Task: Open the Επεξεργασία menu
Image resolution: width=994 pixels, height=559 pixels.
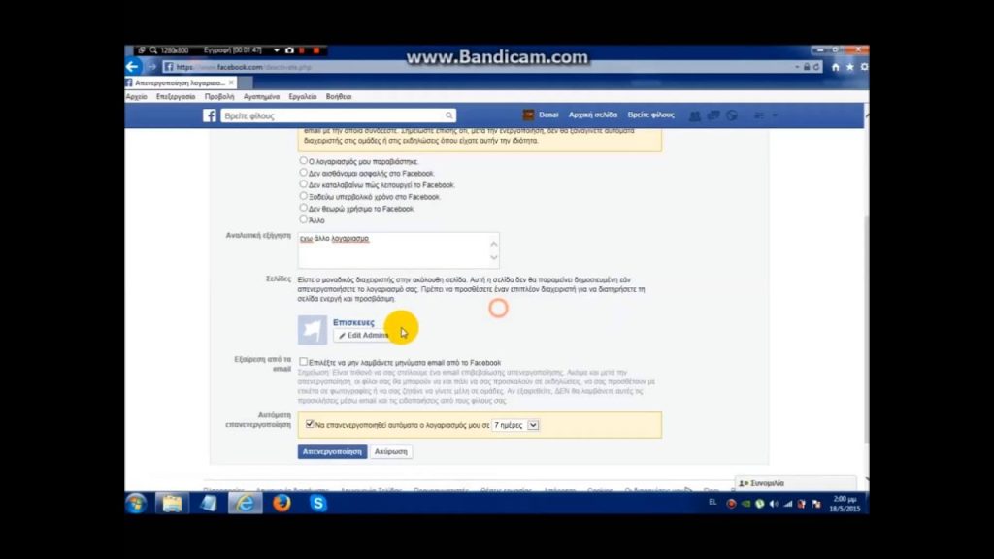Action: [176, 97]
